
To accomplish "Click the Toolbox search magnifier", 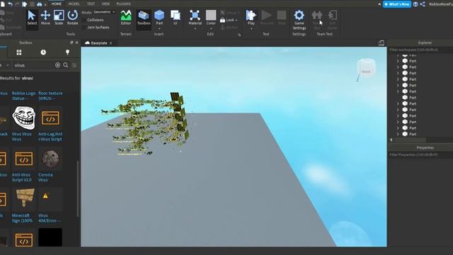I will (66, 65).
